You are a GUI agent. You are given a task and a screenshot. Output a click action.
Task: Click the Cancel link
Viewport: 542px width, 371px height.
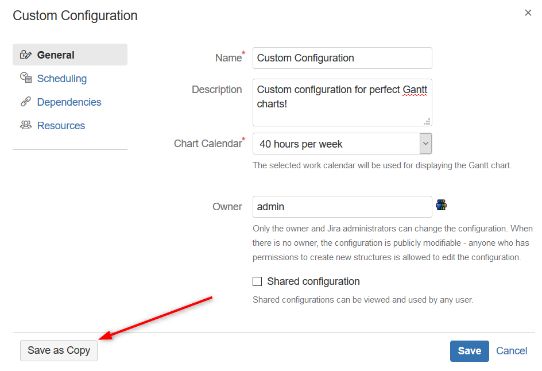[511, 350]
